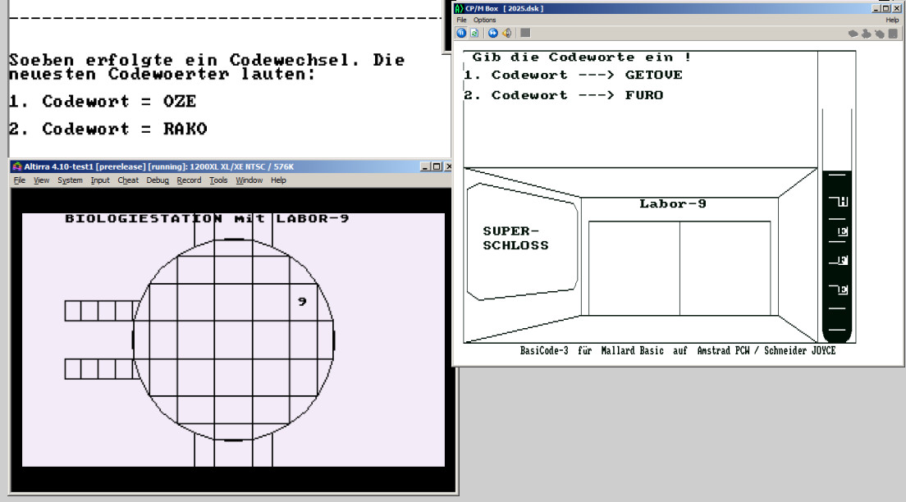Toggle the sound speaker icon in CP/M Box
The width and height of the screenshot is (906, 502).
click(506, 33)
